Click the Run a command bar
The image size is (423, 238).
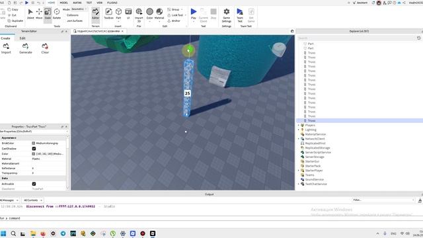click(x=211, y=218)
